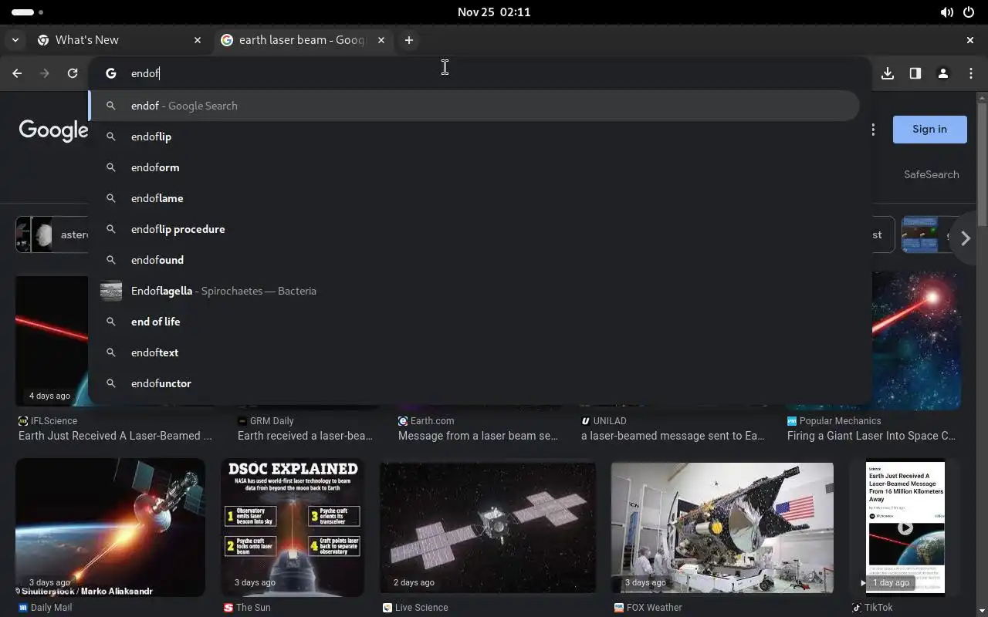Image resolution: width=988 pixels, height=617 pixels.
Task: Go back to previous page
Action: [x=17, y=73]
